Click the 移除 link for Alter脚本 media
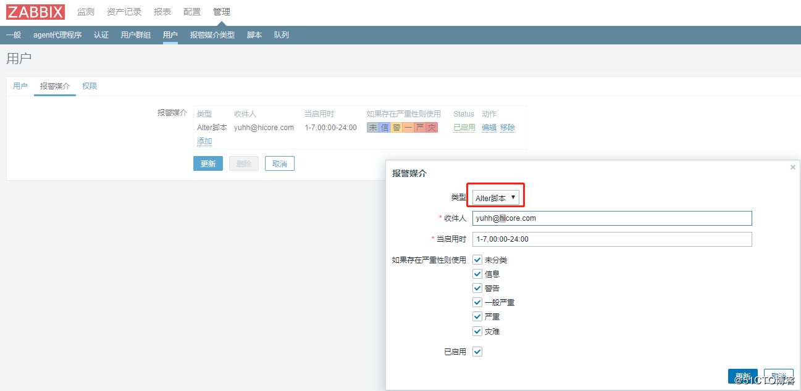The width and height of the screenshot is (801, 391). point(508,128)
